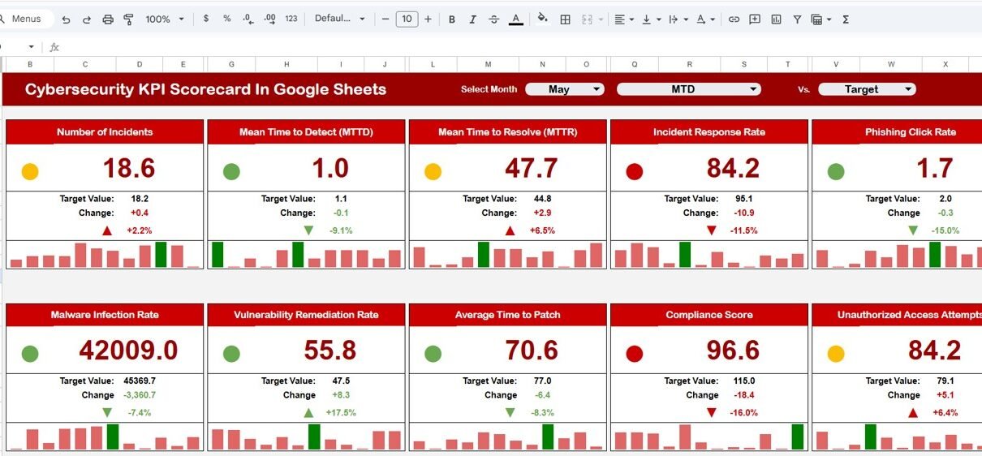The width and height of the screenshot is (982, 456).
Task: Click the Borders icon
Action: click(566, 19)
